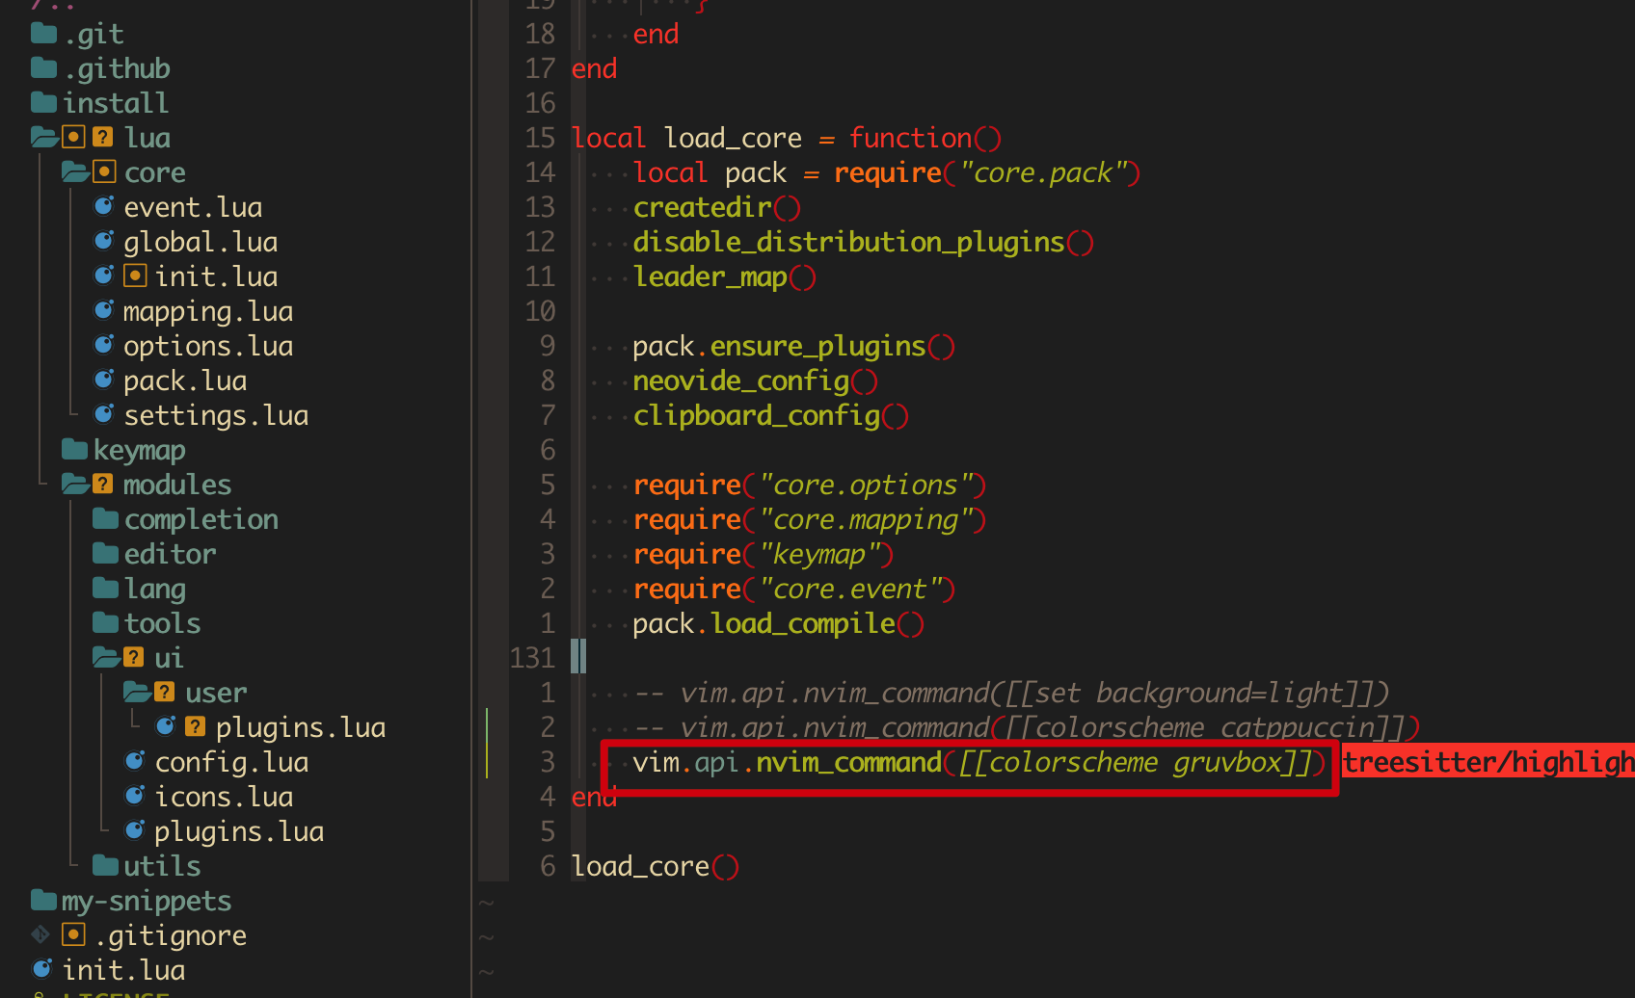The image size is (1635, 998).
Task: Click the Lua icon beside bottom-level init.lua
Action: (42, 967)
